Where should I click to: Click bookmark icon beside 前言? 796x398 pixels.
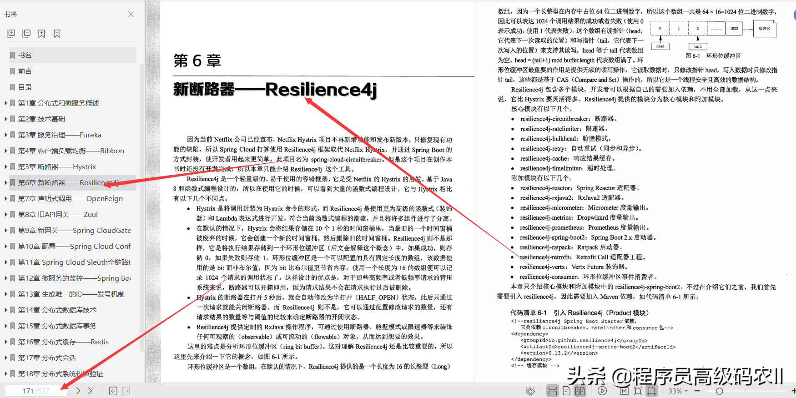pyautogui.click(x=13, y=71)
